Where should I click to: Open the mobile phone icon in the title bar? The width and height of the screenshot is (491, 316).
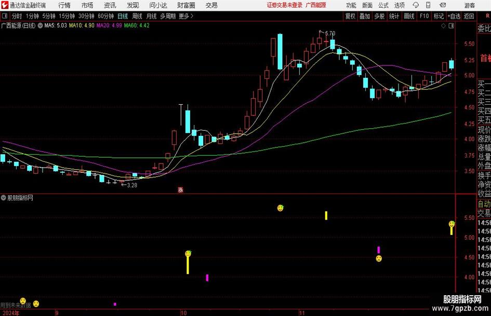click(x=428, y=5)
